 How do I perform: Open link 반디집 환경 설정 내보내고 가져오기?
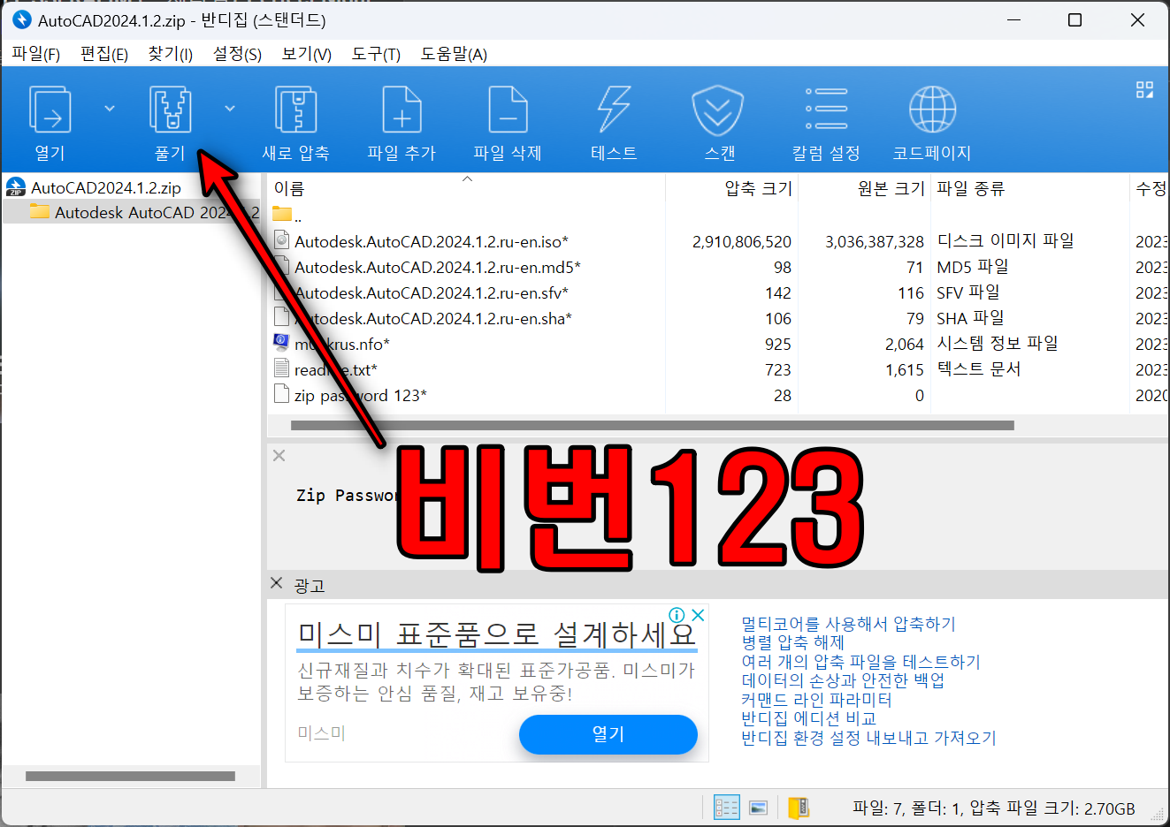pos(868,738)
